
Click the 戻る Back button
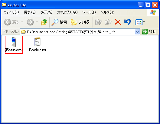click(x=11, y=22)
